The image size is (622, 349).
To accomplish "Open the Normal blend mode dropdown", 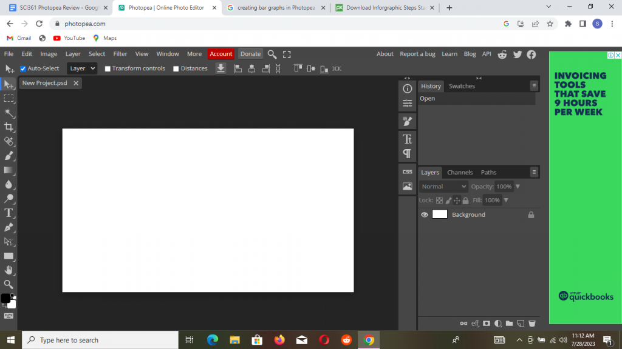I will tap(443, 187).
